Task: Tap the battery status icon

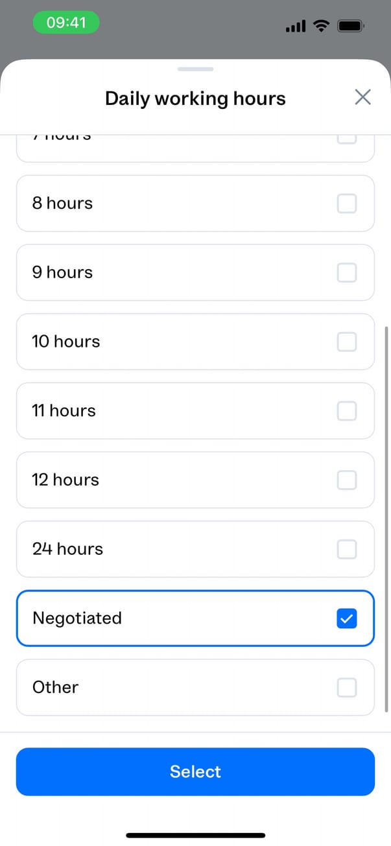Action: pyautogui.click(x=351, y=26)
